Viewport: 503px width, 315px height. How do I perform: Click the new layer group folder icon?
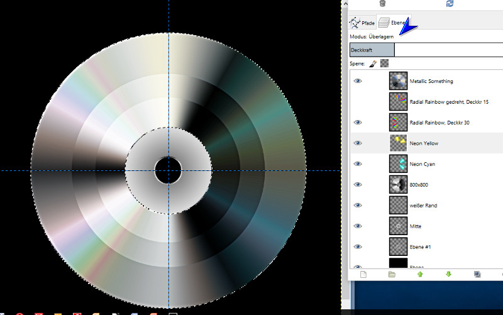(x=392, y=274)
